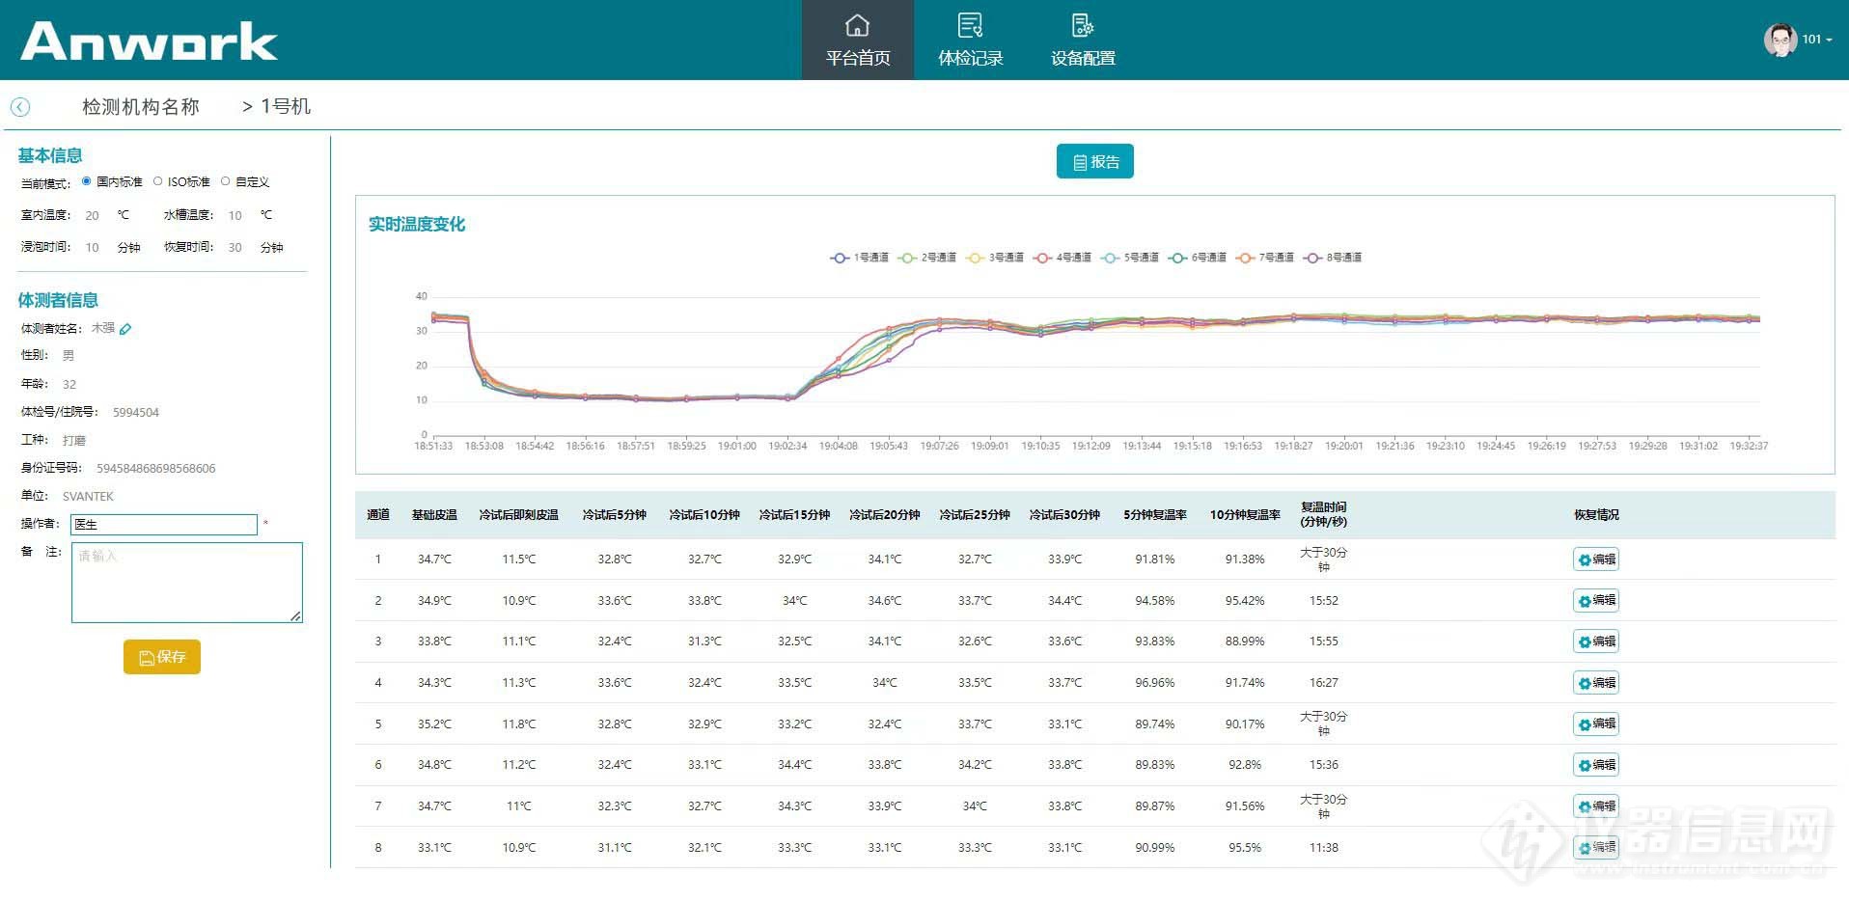Viewport: 1849px width, 901px height.
Task: Toggle 8号通道 legend marker
Action: [1312, 258]
